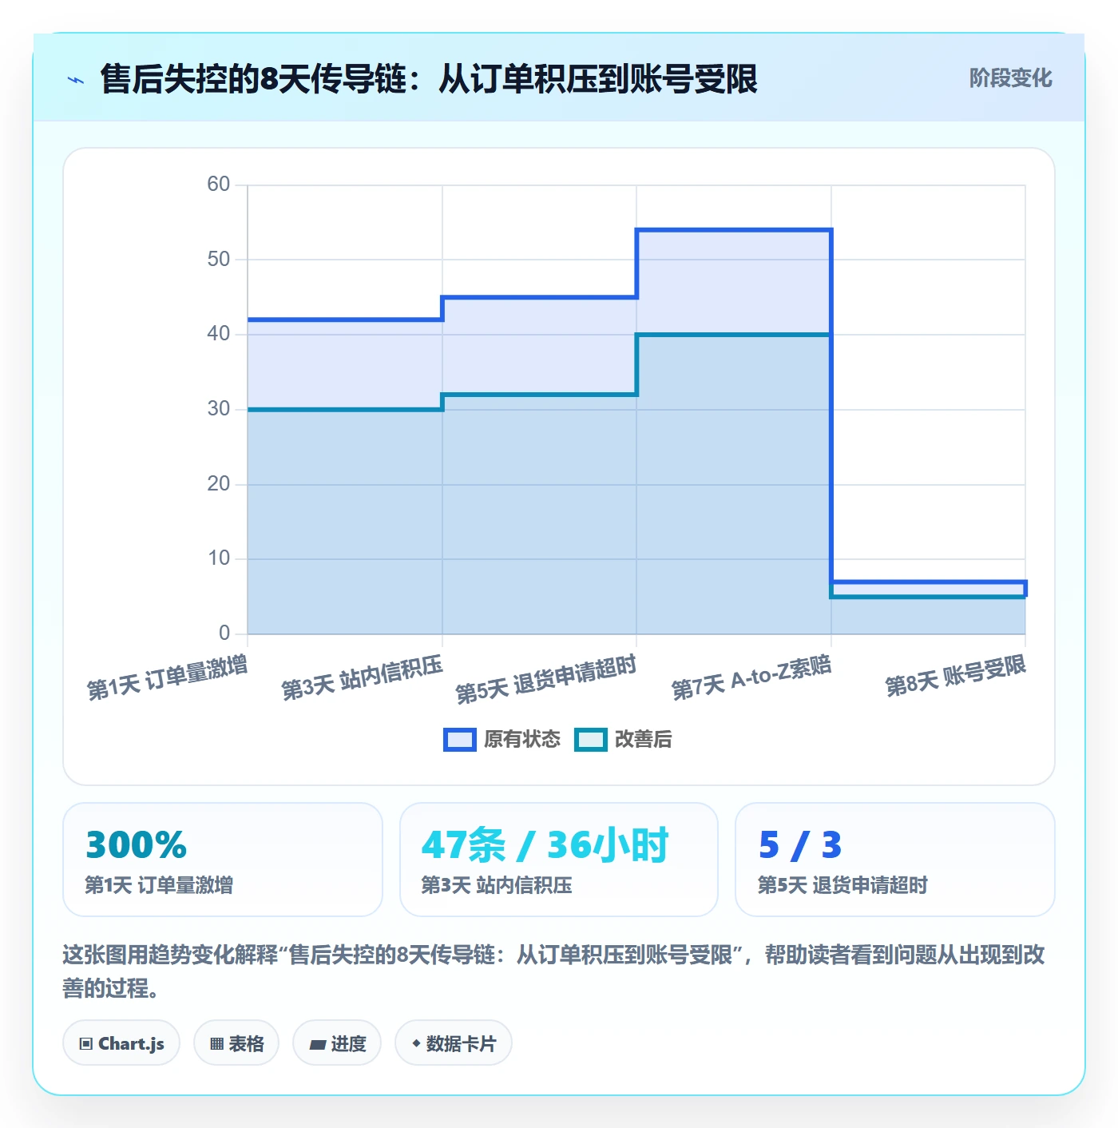Select the 数据卡片 tag chip
1118x1128 pixels.
click(x=454, y=1043)
